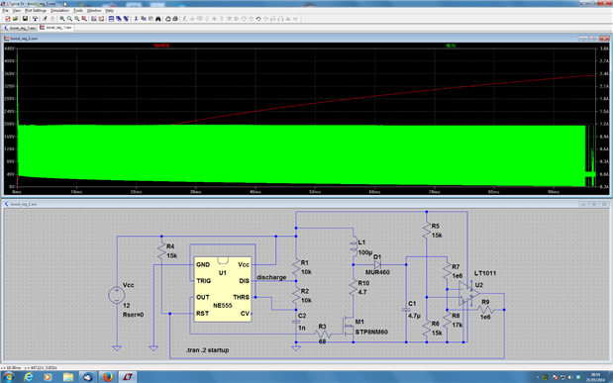Click the green current trace label
This screenshot has width=613, height=383.
(451, 46)
